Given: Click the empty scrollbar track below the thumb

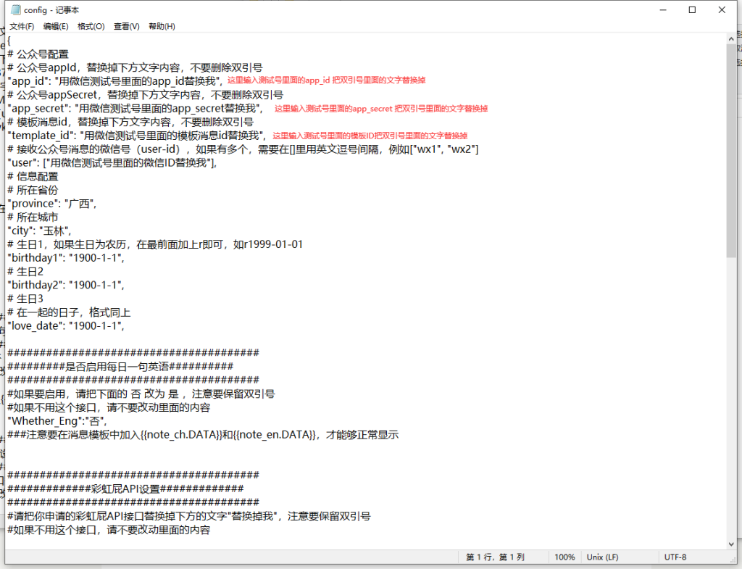Looking at the screenshot, I should click(x=732, y=399).
